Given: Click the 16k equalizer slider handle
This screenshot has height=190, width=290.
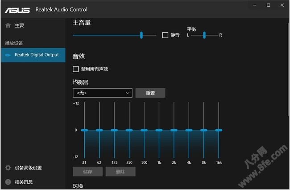Looking at the screenshot, I should [219, 130].
